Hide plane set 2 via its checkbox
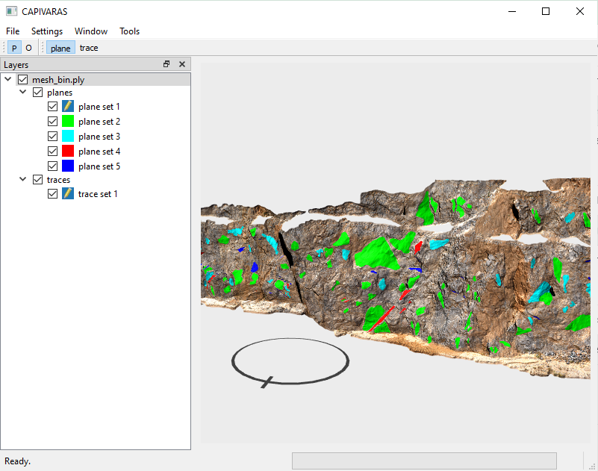598x471 pixels. pos(52,121)
